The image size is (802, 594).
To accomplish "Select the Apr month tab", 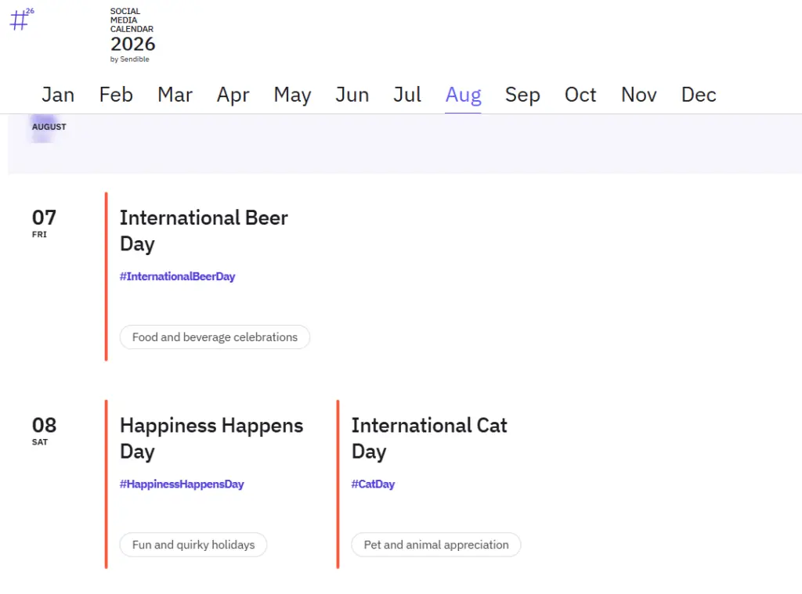I will 233,95.
